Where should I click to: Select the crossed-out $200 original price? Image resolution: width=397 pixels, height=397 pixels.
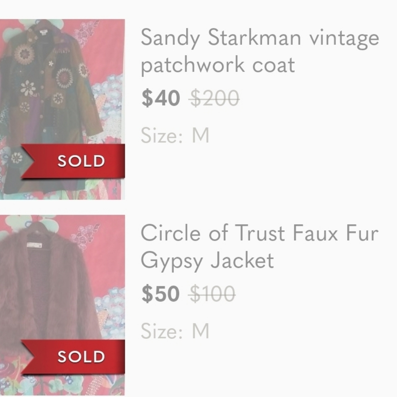tap(215, 98)
